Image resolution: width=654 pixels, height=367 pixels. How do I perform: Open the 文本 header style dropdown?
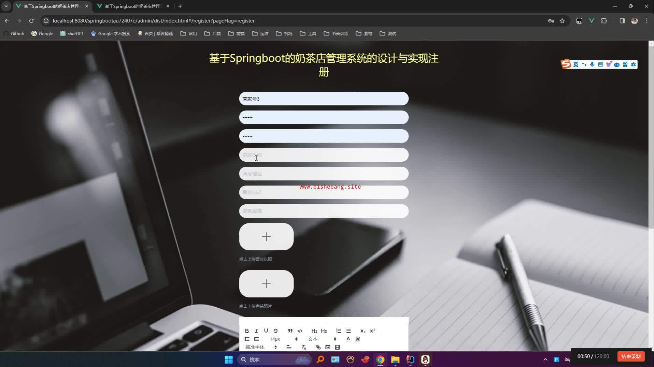pyautogui.click(x=322, y=339)
